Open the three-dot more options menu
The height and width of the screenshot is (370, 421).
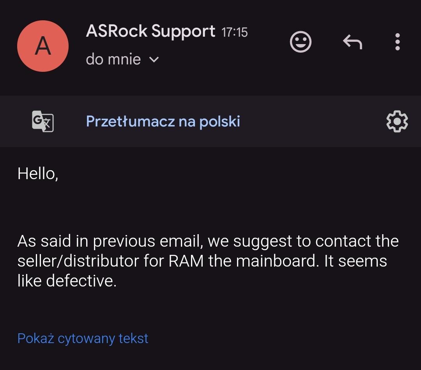397,42
